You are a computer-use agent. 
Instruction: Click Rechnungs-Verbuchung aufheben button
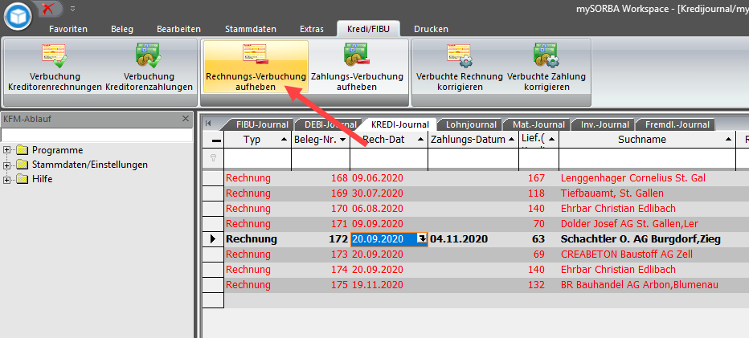click(256, 67)
